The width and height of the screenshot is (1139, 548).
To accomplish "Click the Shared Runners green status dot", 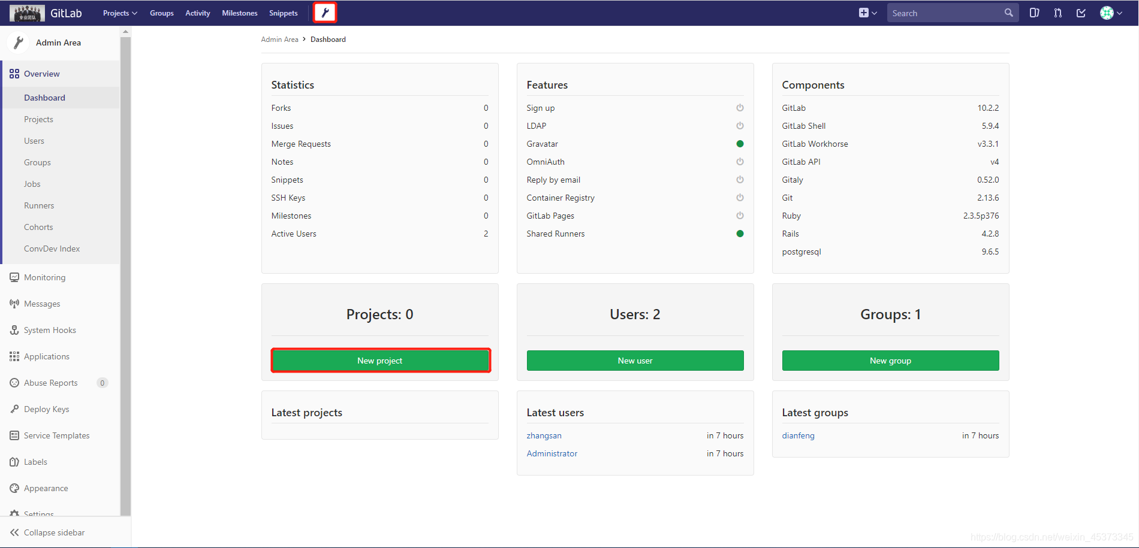I will point(740,234).
